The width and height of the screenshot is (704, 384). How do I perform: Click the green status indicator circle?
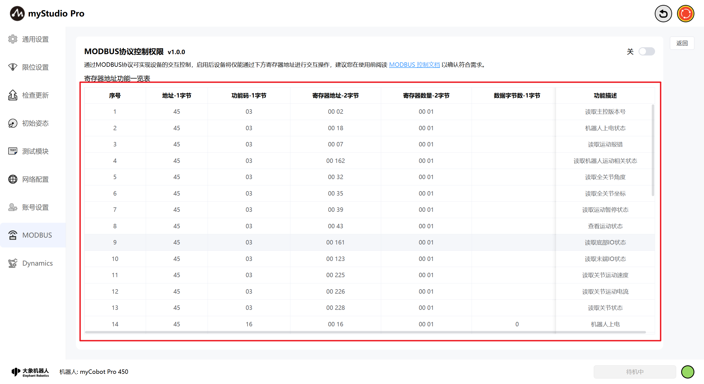click(687, 372)
